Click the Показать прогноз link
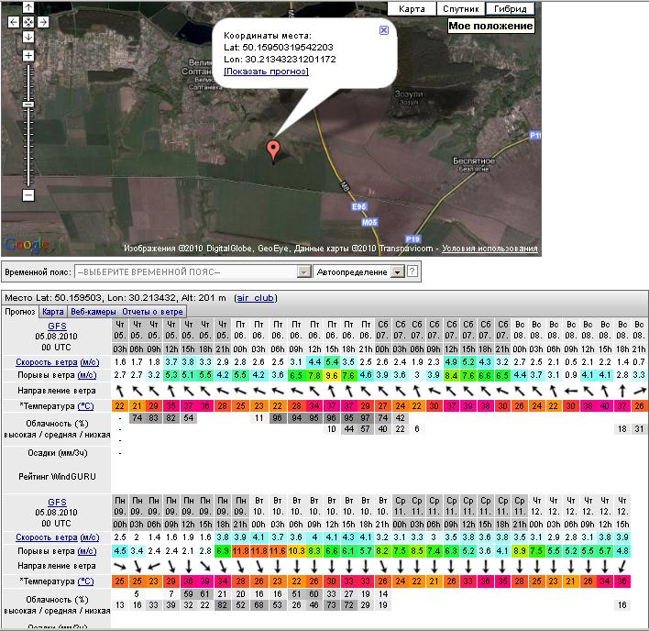This screenshot has height=631, width=649. [x=266, y=71]
